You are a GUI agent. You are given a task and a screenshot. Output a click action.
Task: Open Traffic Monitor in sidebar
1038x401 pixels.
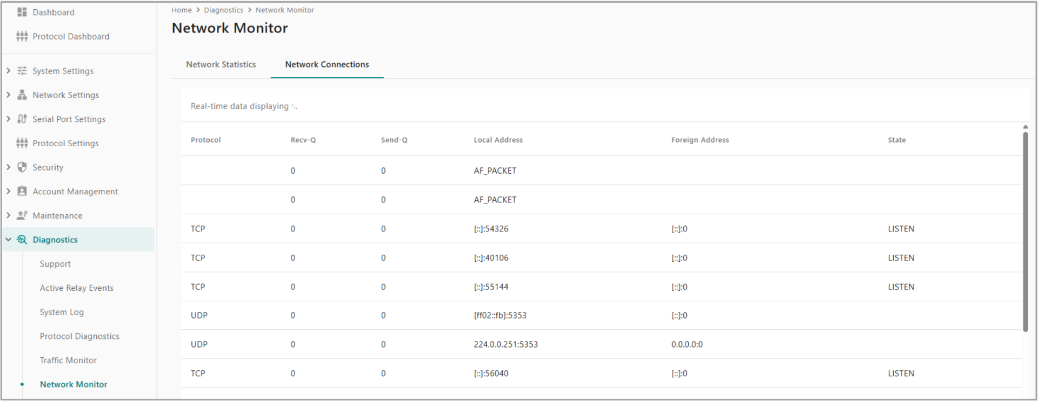(x=68, y=360)
